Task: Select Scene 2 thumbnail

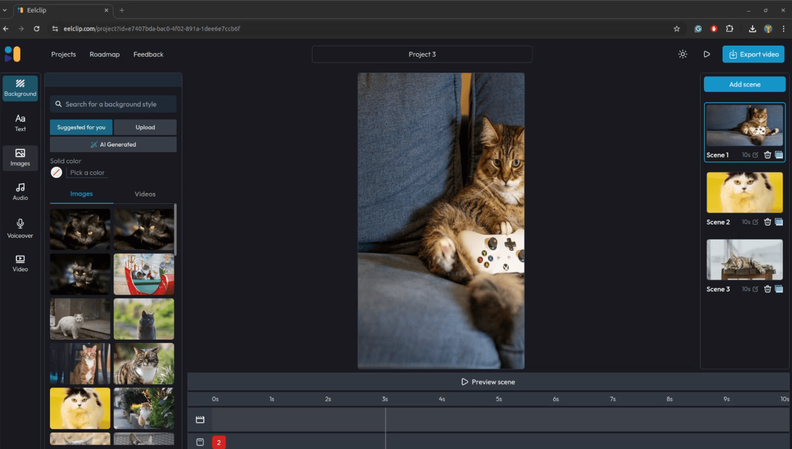Action: click(x=744, y=192)
